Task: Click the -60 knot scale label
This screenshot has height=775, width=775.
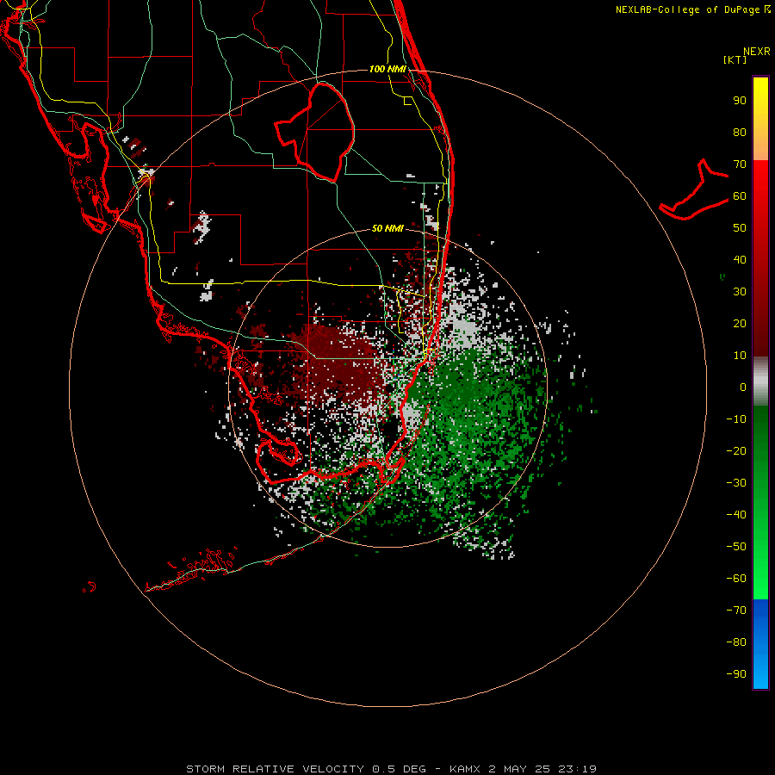Action: click(x=736, y=579)
